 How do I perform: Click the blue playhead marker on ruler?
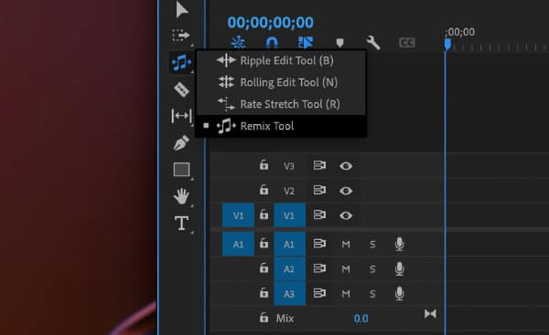coord(447,45)
